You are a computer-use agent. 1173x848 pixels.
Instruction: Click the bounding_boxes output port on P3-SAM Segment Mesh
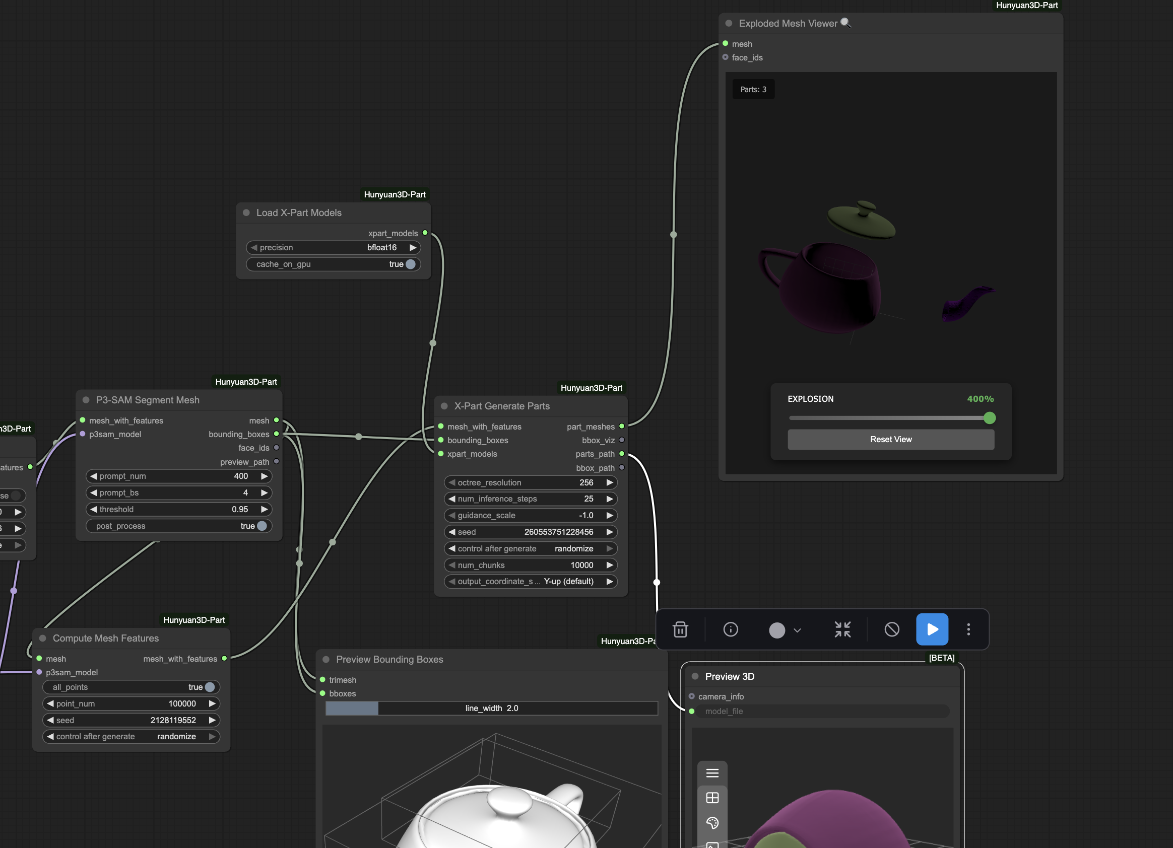(276, 434)
